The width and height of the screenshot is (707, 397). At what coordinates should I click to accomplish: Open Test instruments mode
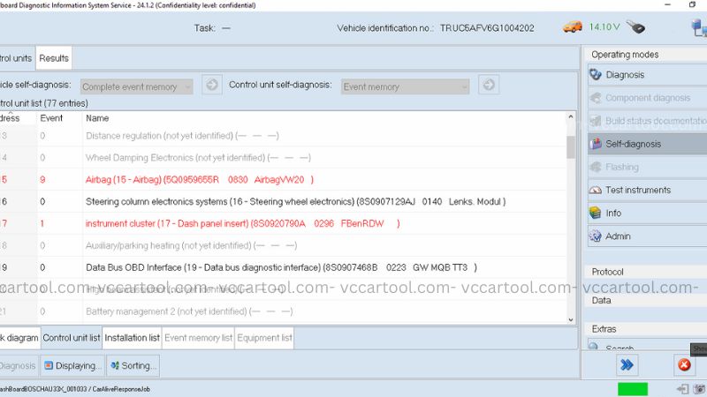pos(647,190)
